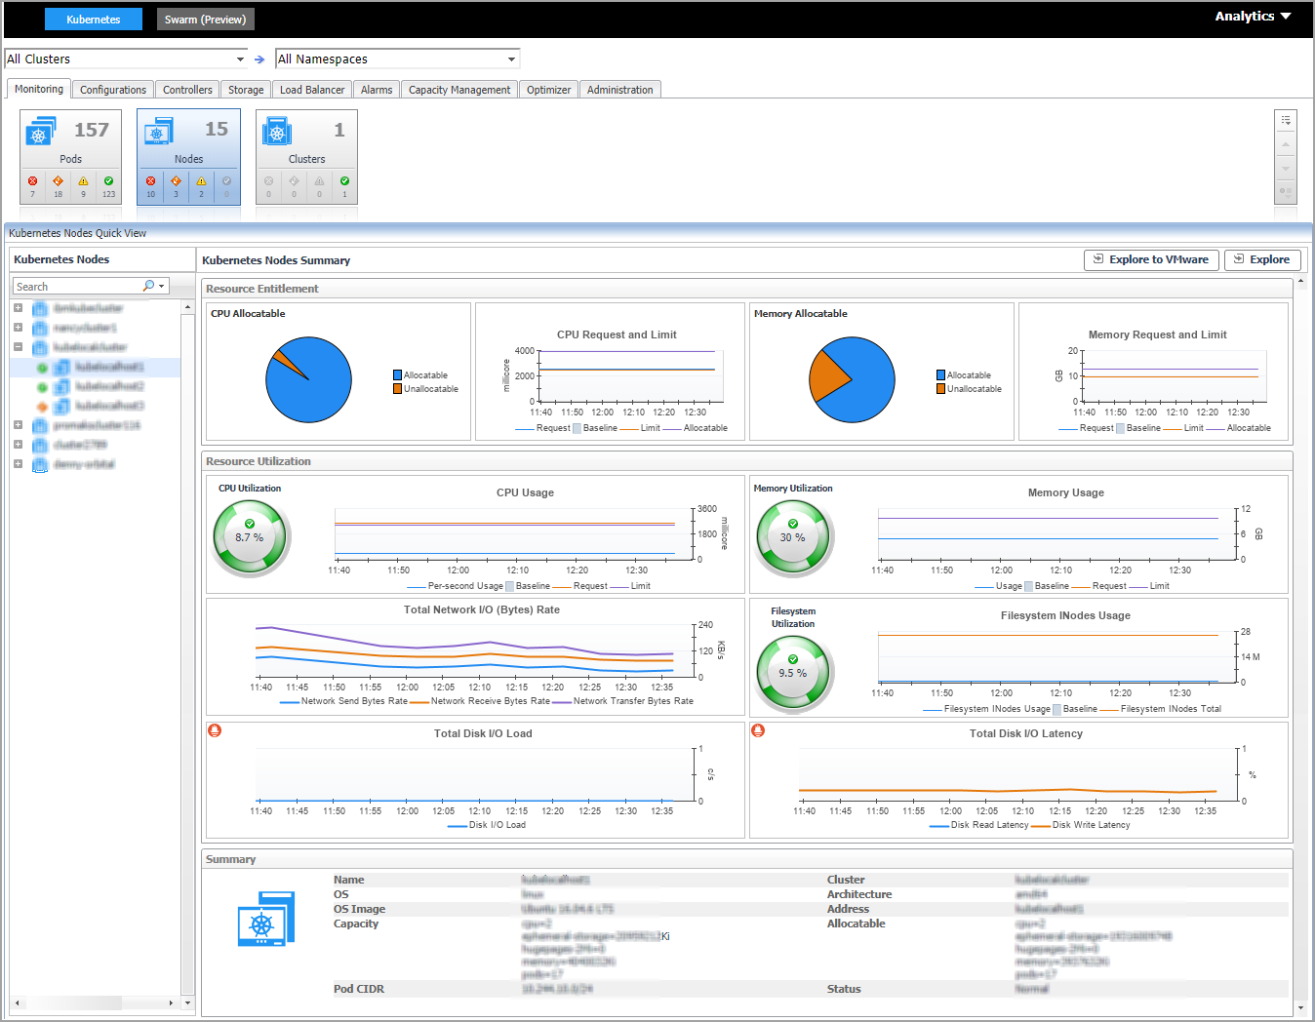
Task: Click the Nodes tile icon
Action: click(158, 132)
